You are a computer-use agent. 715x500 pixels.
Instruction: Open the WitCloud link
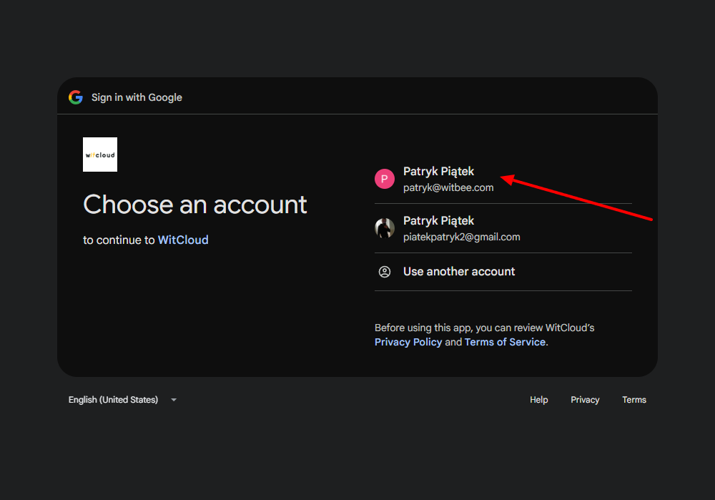tap(183, 240)
